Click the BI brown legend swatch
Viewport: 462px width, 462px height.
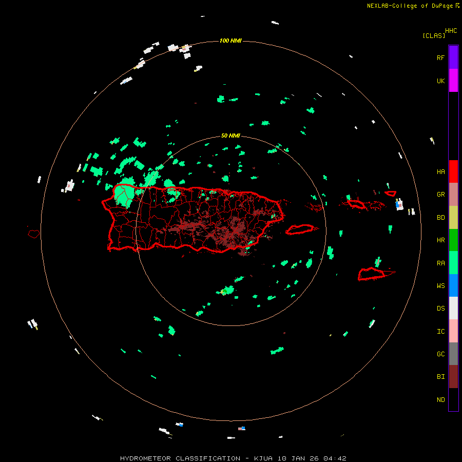click(x=453, y=377)
